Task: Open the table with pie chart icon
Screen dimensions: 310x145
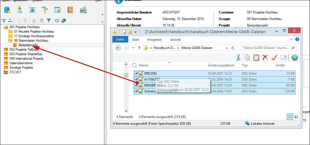Action: [x=58, y=10]
